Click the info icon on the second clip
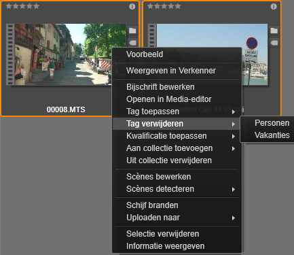Image resolution: width=294 pixels, height=255 pixels. (274, 6)
